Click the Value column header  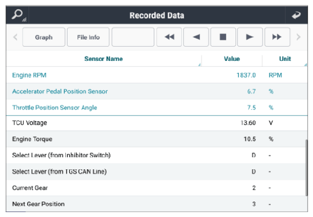click(232, 59)
